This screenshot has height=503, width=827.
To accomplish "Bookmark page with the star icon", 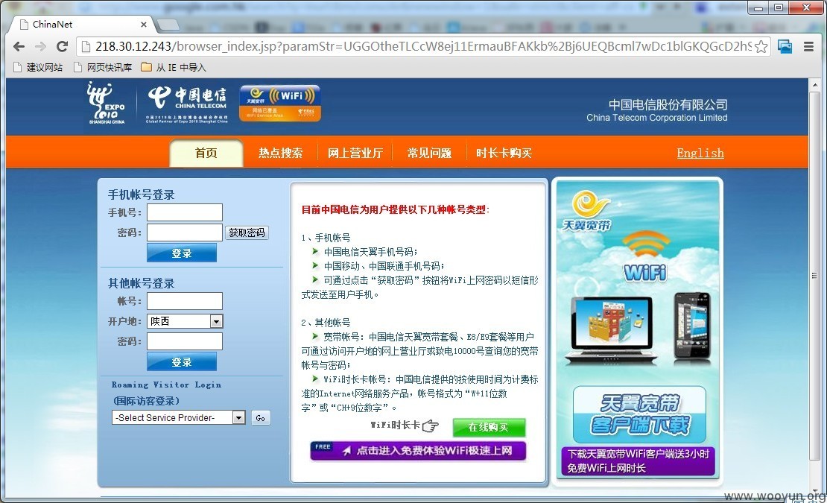I will (761, 46).
